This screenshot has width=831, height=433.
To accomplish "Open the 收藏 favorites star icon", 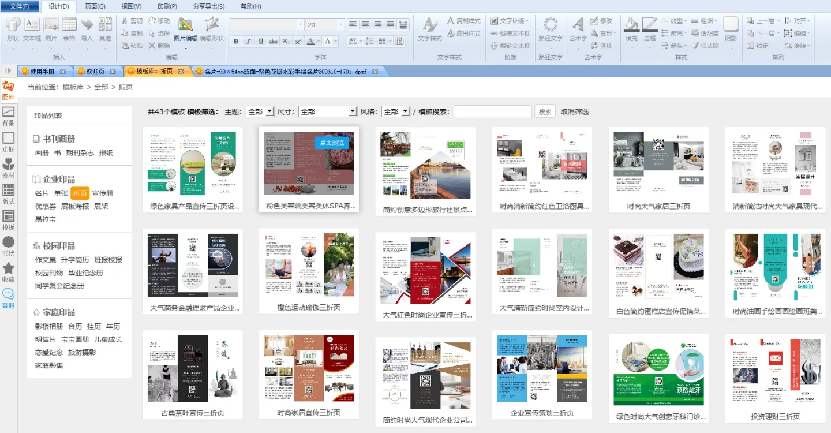I will 8,272.
